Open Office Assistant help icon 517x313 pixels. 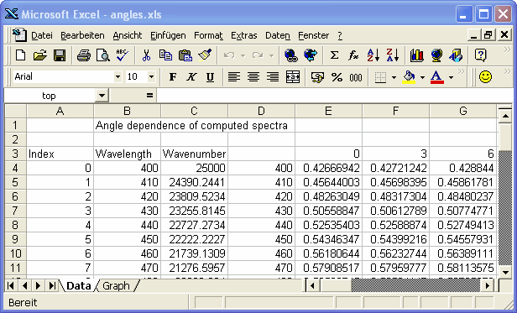pos(480,55)
